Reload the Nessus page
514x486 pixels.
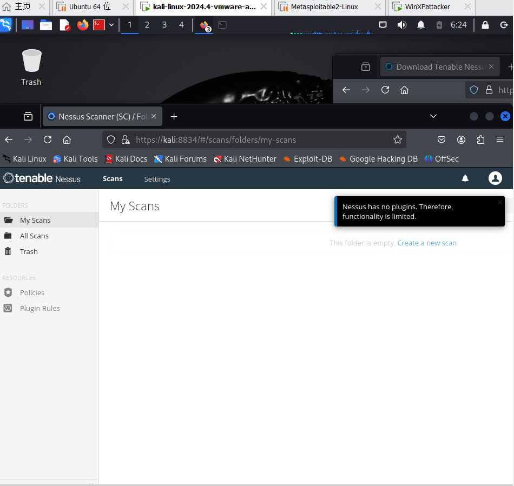48,140
